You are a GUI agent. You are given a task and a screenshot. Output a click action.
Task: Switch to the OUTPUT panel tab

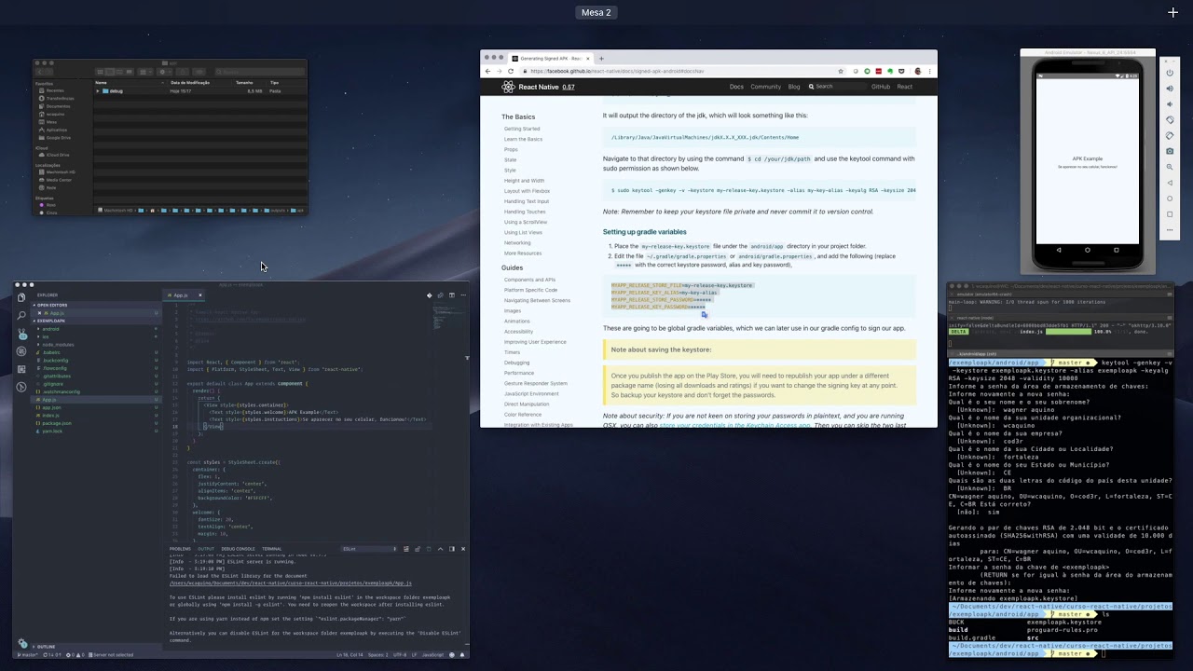pyautogui.click(x=205, y=549)
